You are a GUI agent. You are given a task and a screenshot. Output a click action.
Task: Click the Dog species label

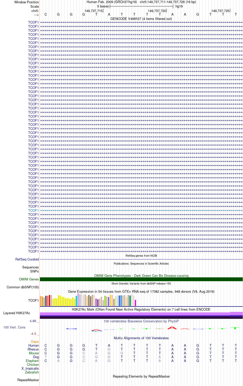click(x=36, y=357)
